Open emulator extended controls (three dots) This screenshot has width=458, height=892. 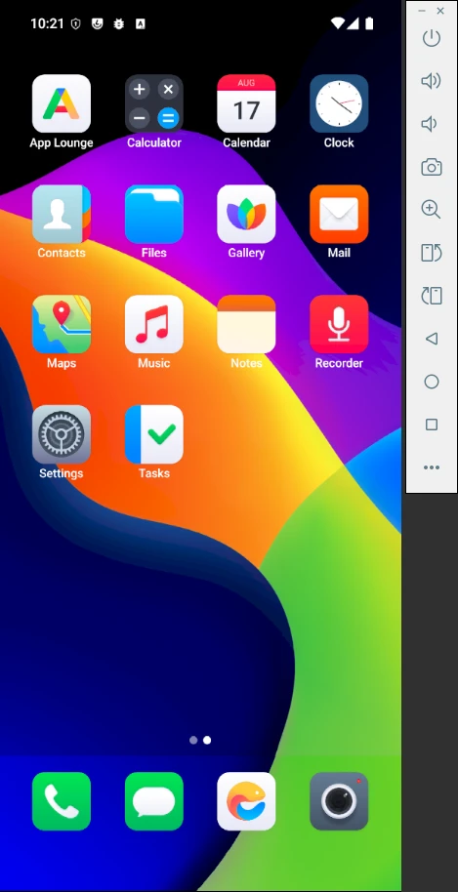[x=432, y=467]
